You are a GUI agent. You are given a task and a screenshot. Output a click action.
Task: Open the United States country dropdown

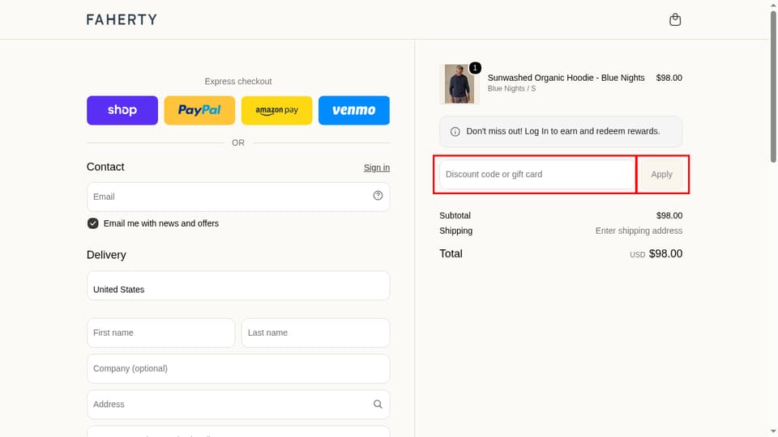[x=238, y=286]
